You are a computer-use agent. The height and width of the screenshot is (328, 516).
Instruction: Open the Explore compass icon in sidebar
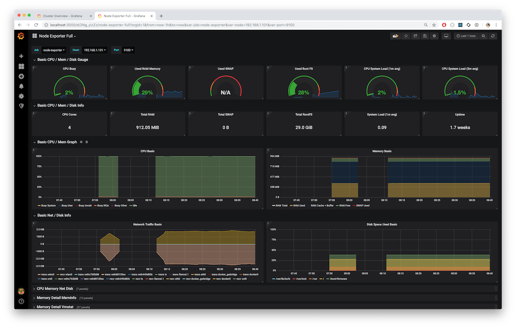[x=21, y=76]
